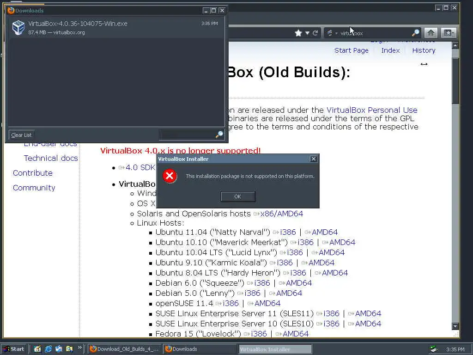Screen dimensions: 473x355
Task: Close the VirtualBox Installer error dialog
Action: coord(314,159)
